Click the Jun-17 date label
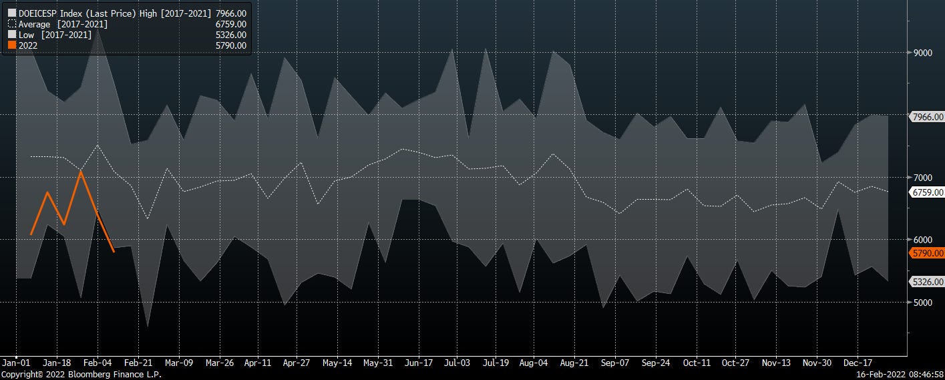945x380 pixels. pos(417,363)
